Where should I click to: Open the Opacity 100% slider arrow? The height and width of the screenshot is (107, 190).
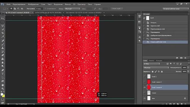coord(188,67)
